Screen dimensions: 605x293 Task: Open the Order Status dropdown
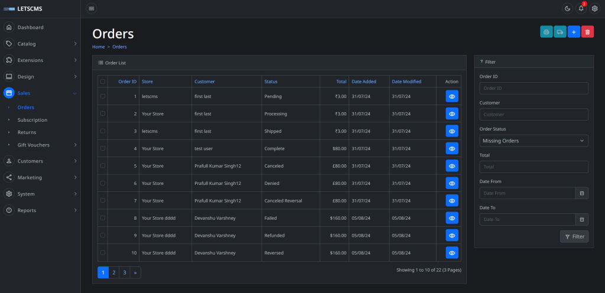coord(534,141)
